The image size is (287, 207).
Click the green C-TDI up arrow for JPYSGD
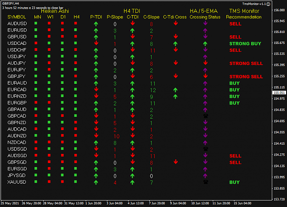pyautogui.click(x=132, y=176)
